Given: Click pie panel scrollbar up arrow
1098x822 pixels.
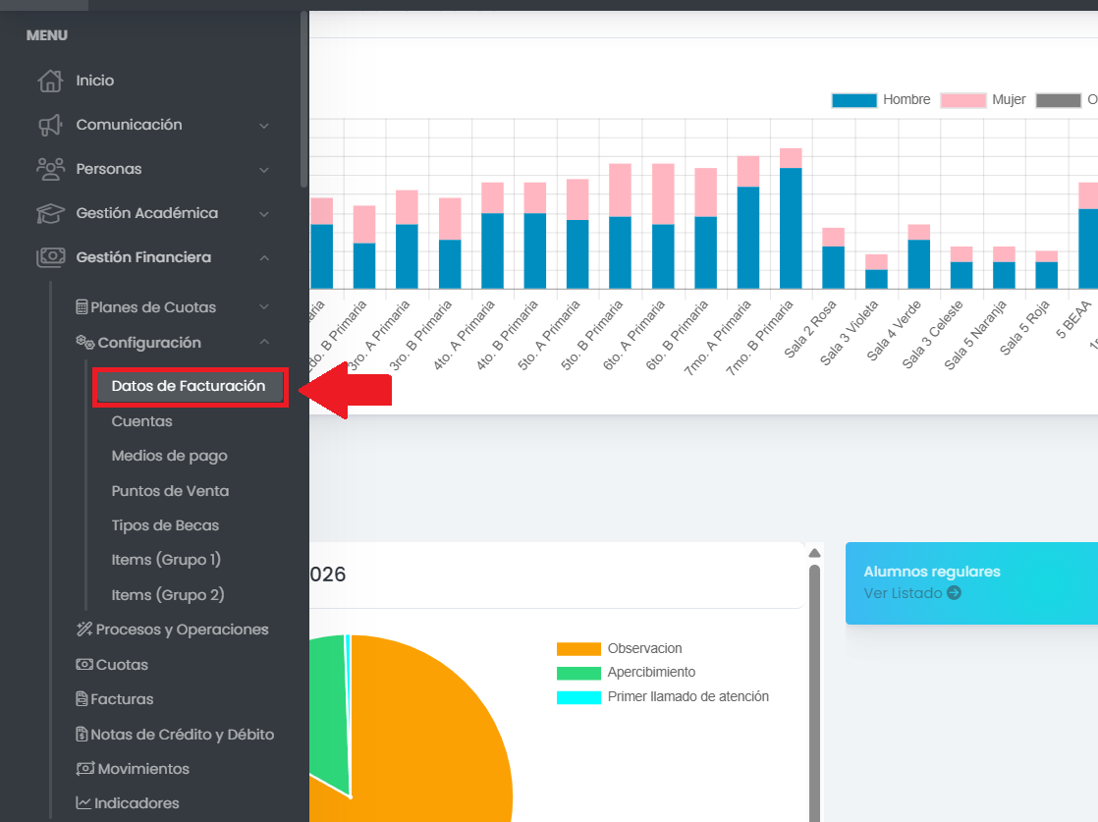Looking at the screenshot, I should coord(814,553).
